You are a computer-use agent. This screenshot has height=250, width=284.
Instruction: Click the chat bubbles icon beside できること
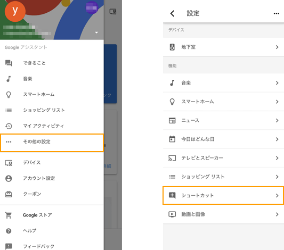point(9,63)
